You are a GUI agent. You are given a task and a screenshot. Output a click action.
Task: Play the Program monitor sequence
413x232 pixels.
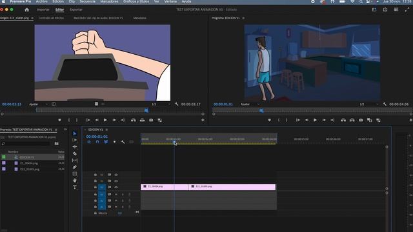315,121
